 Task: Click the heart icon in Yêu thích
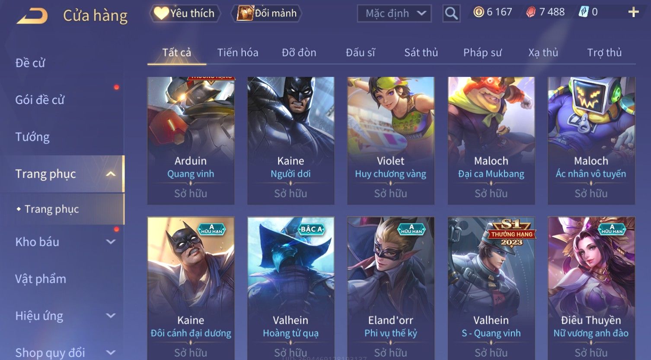click(161, 13)
